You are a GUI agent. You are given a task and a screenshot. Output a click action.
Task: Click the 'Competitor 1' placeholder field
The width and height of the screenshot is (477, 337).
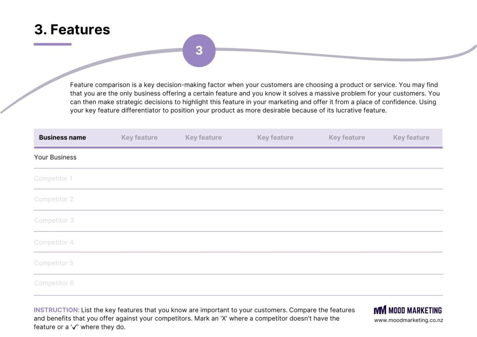coord(53,178)
